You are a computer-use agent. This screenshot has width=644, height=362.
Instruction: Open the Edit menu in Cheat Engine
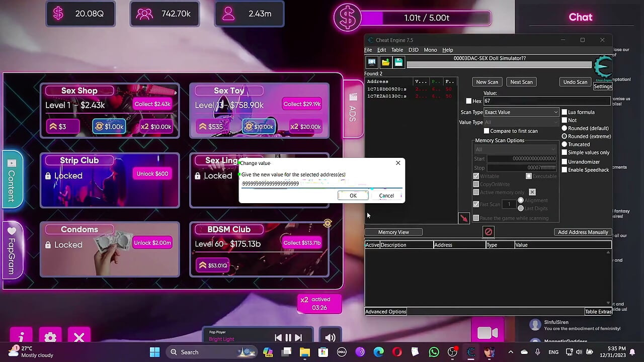point(382,50)
